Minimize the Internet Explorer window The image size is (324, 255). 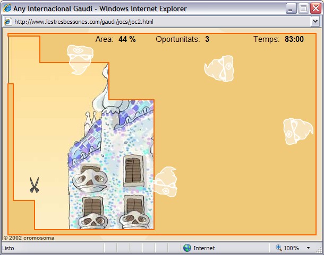pyautogui.click(x=291, y=8)
